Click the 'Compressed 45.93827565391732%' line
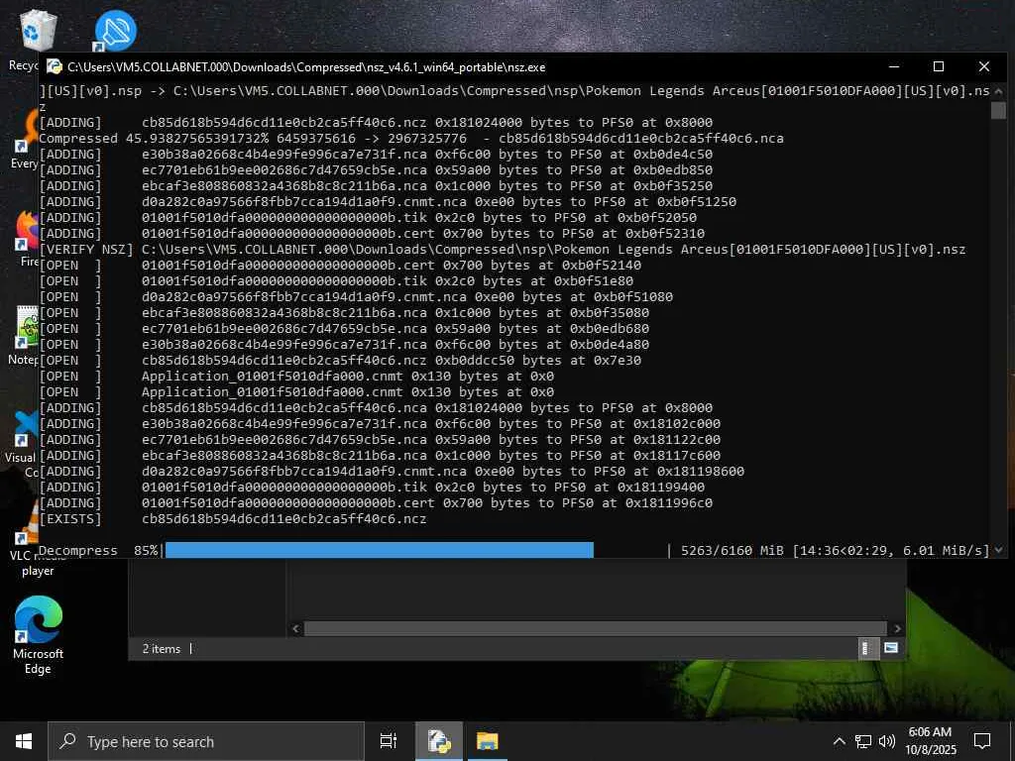Screen dimensions: 1015x761 coord(411,138)
